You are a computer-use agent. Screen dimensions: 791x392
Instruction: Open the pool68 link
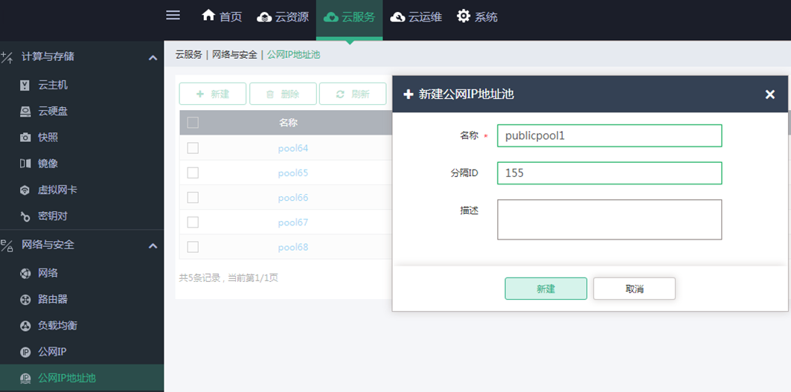coord(293,247)
